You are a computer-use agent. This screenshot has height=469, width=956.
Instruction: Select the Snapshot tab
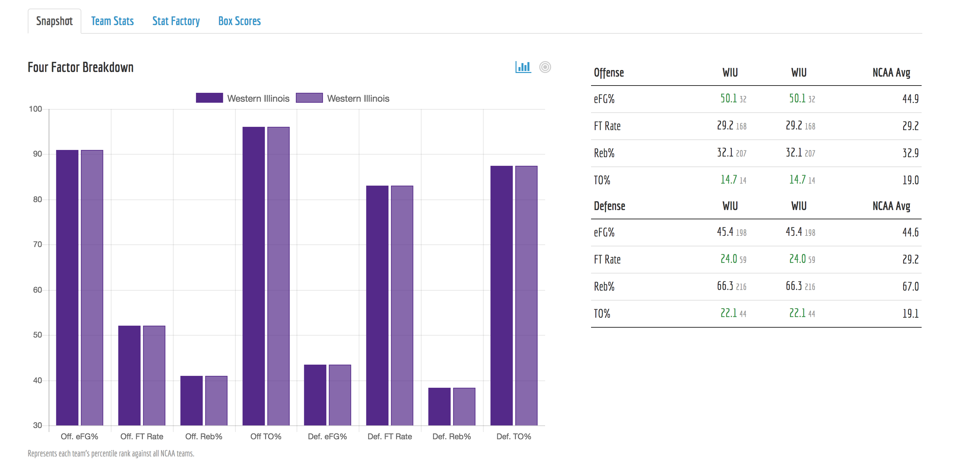55,21
